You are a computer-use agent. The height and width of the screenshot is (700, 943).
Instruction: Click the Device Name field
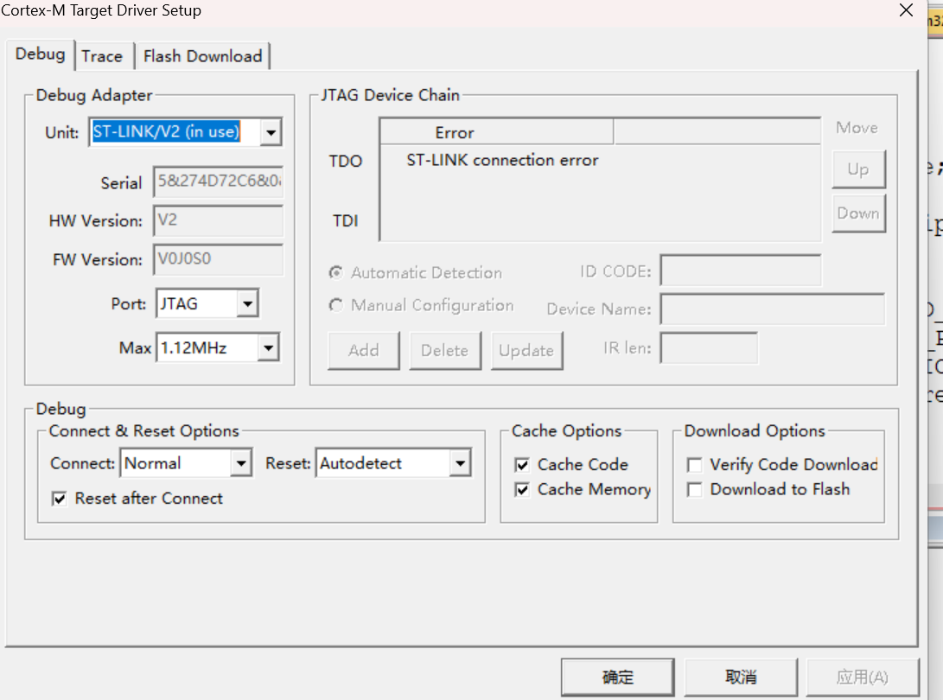[773, 309]
